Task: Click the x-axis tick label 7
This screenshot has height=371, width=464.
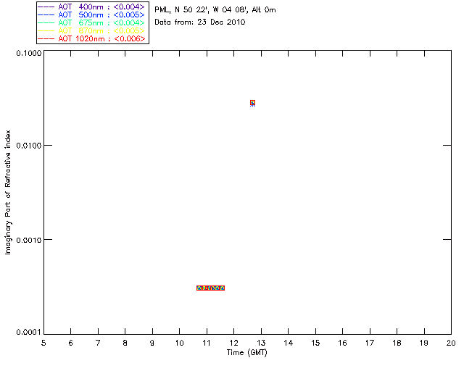Action: click(98, 343)
